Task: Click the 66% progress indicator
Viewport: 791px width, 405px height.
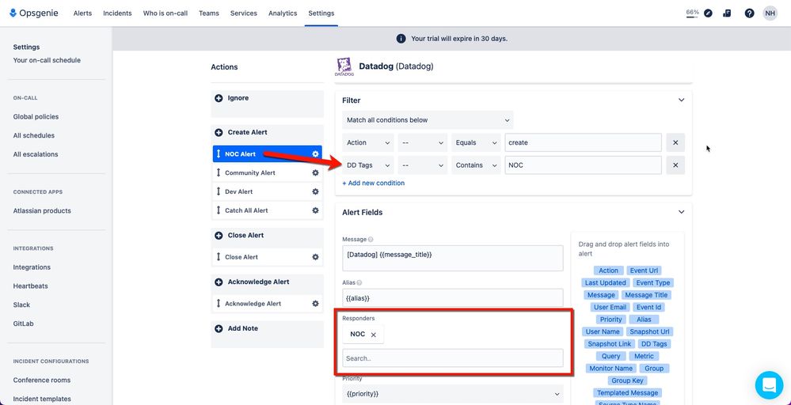Action: (x=693, y=13)
